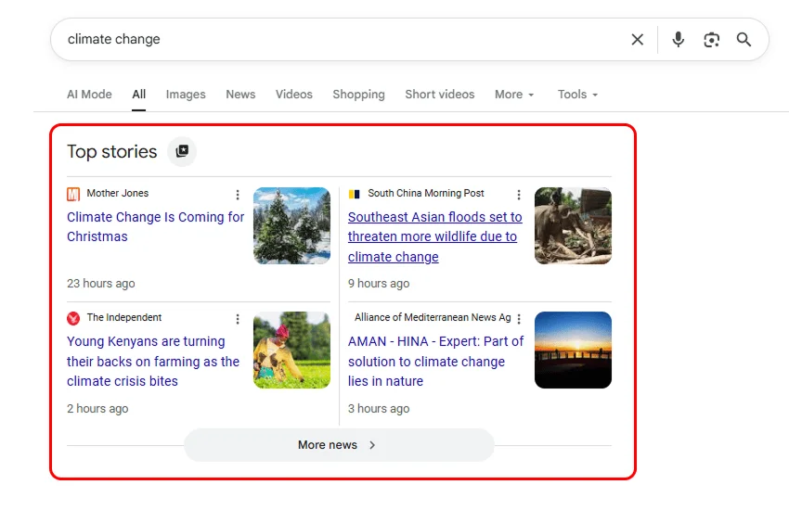Select the All tab
This screenshot has width=789, height=510.
click(139, 94)
